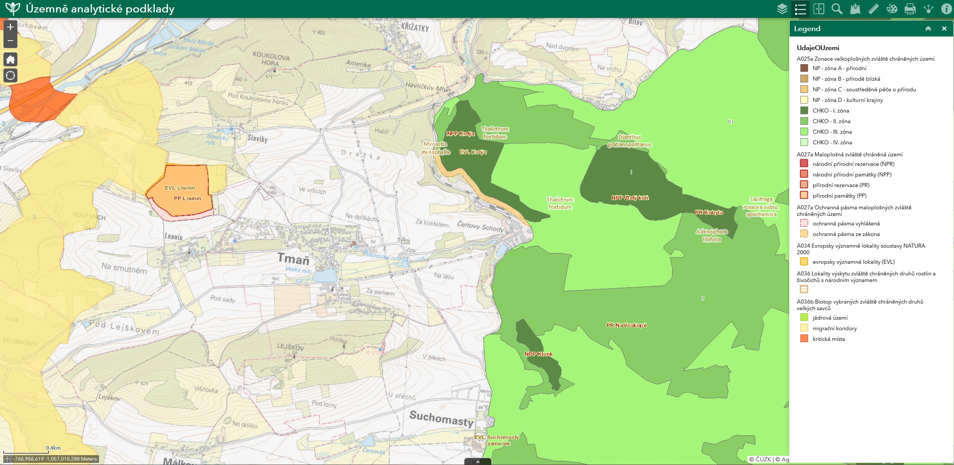Open the About info widget
954x465 pixels.
click(946, 9)
